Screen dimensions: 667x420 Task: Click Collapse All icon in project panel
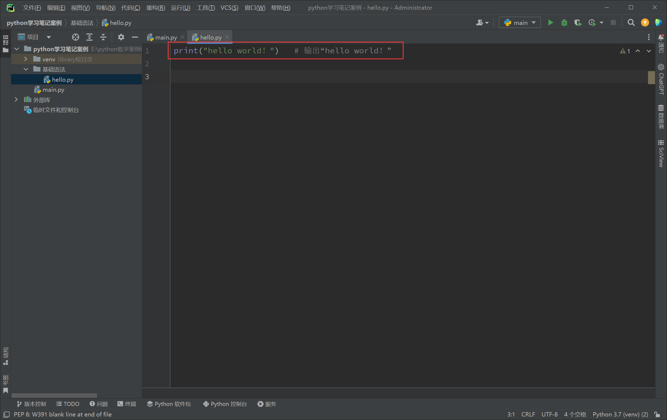point(103,37)
